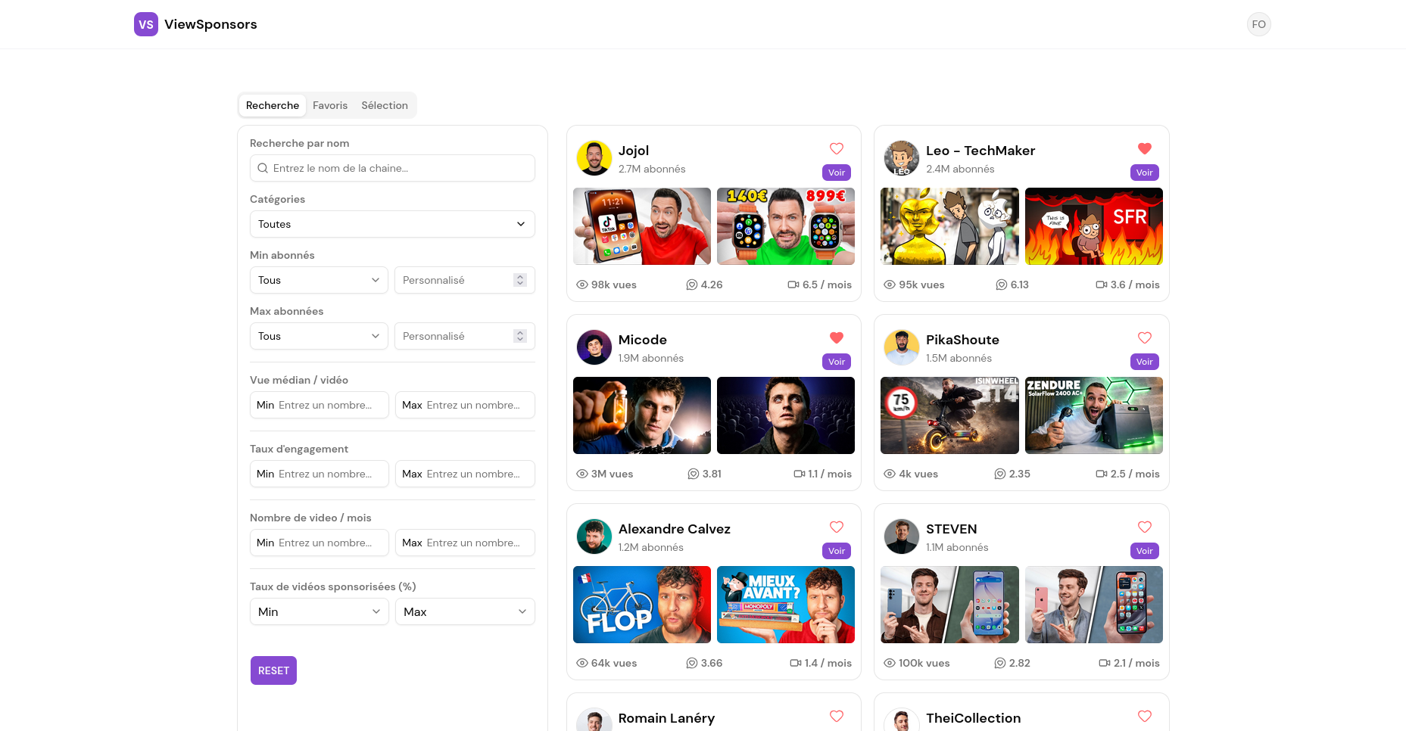Favorite PikaShoute with the heart icon

(x=1145, y=338)
